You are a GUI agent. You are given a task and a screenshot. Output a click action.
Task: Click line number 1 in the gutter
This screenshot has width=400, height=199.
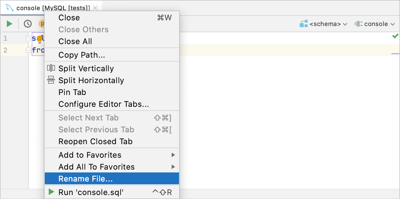(6, 38)
